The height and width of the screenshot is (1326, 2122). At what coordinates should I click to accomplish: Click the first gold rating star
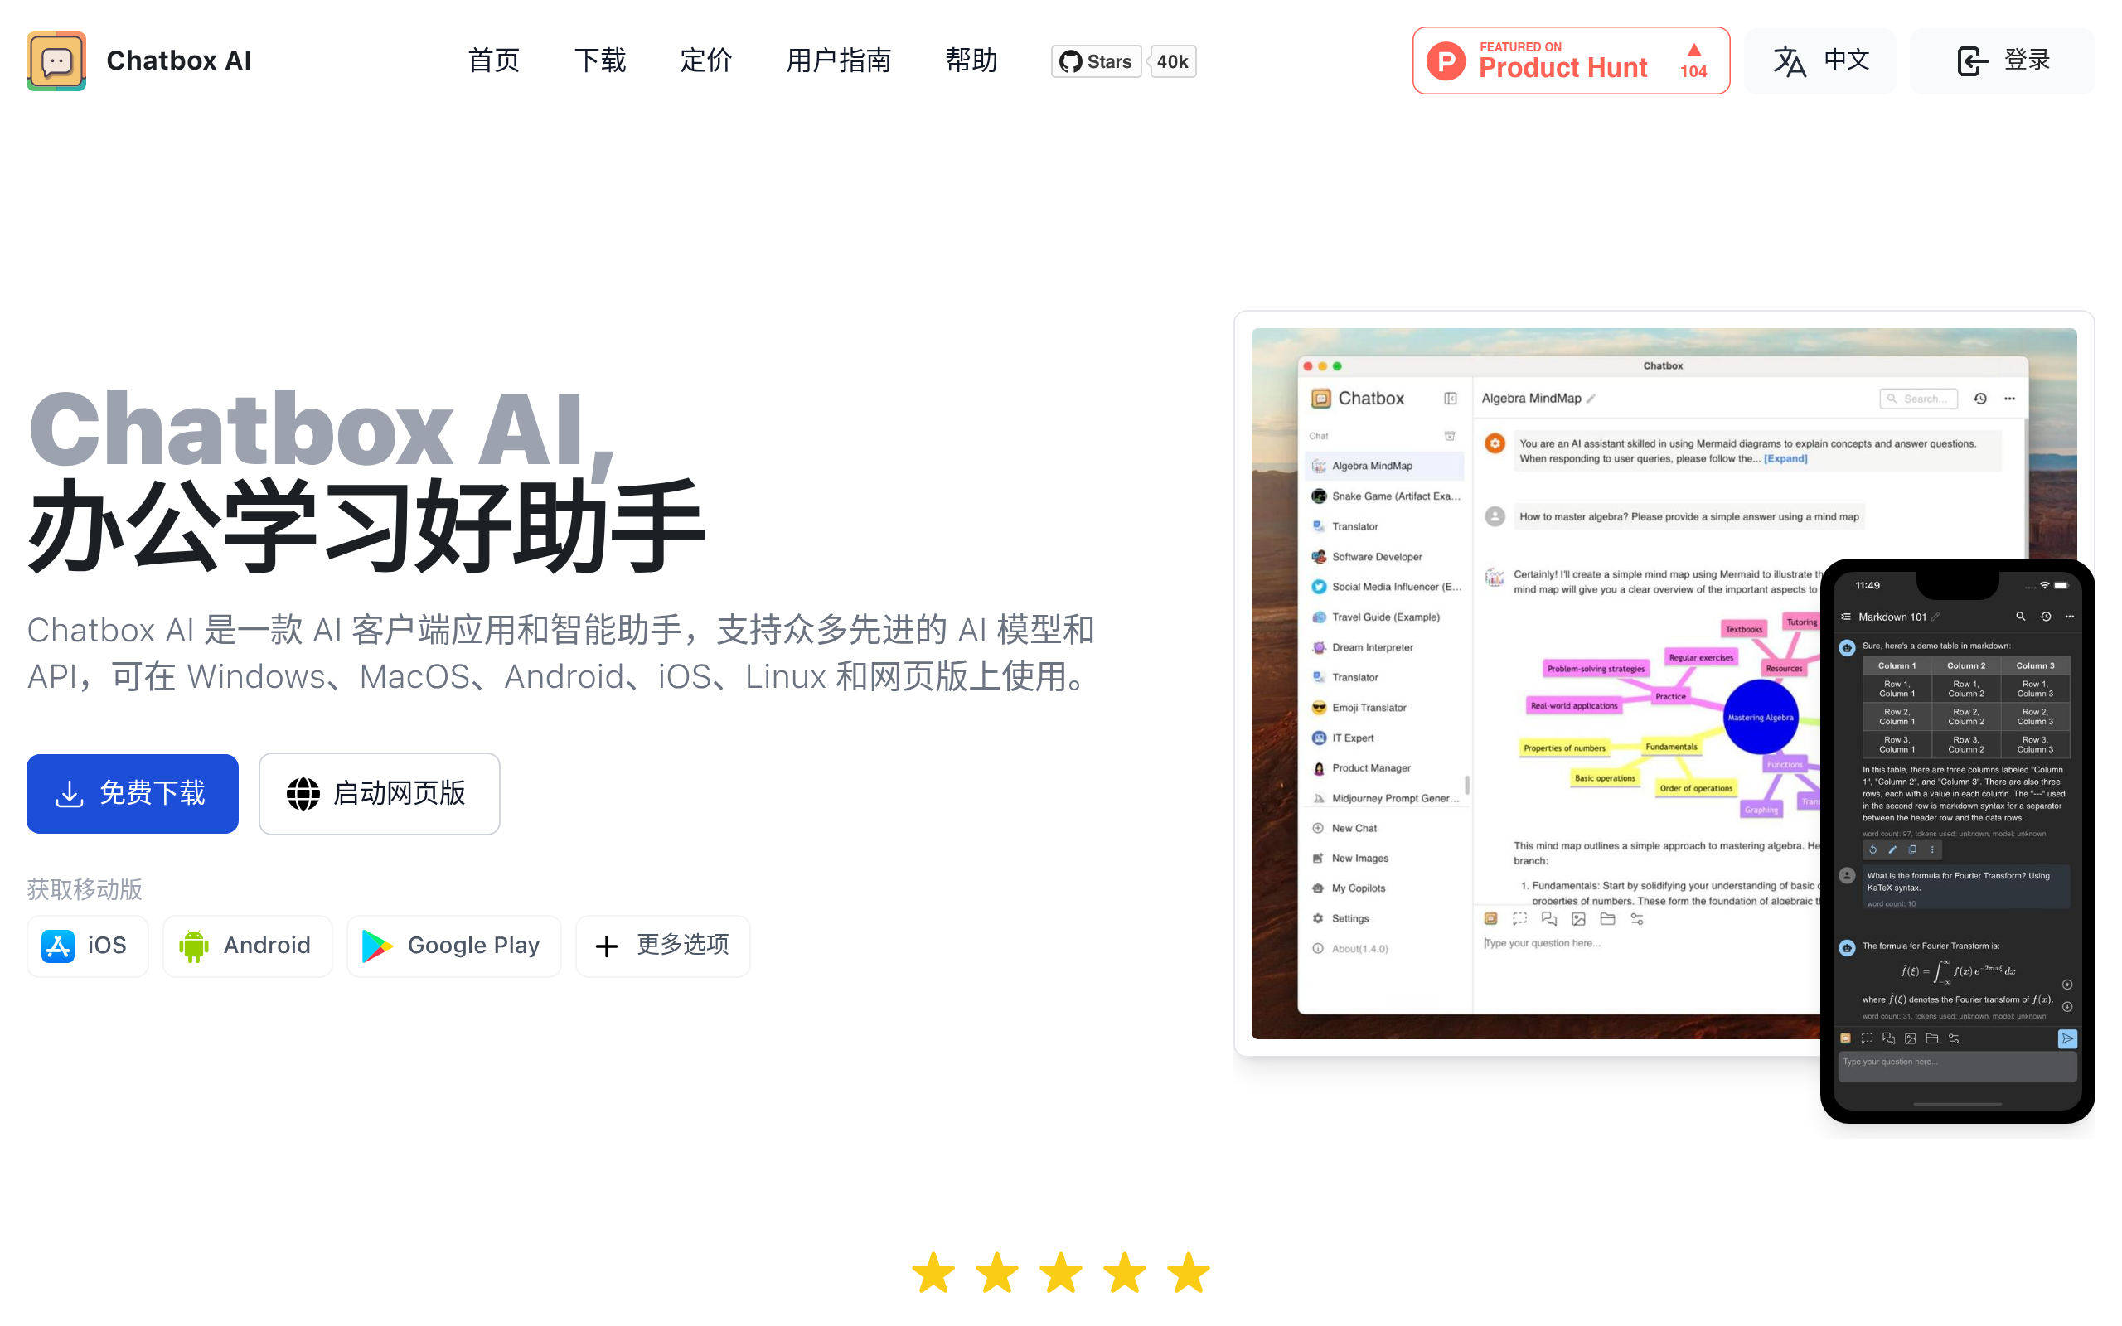tap(933, 1272)
